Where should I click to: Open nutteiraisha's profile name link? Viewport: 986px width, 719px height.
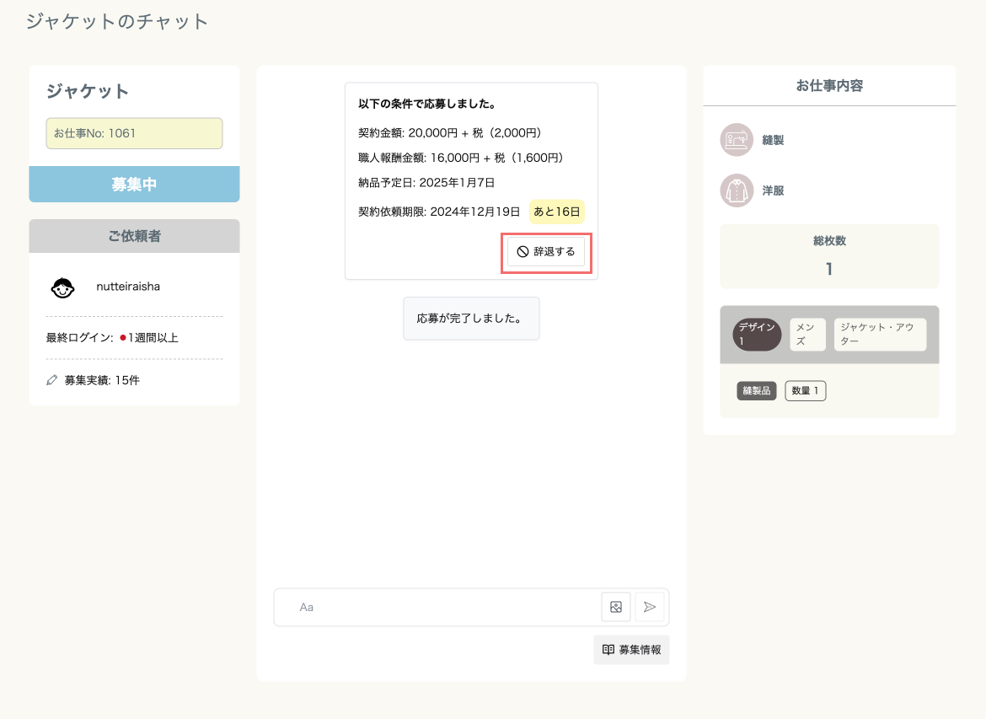click(128, 287)
